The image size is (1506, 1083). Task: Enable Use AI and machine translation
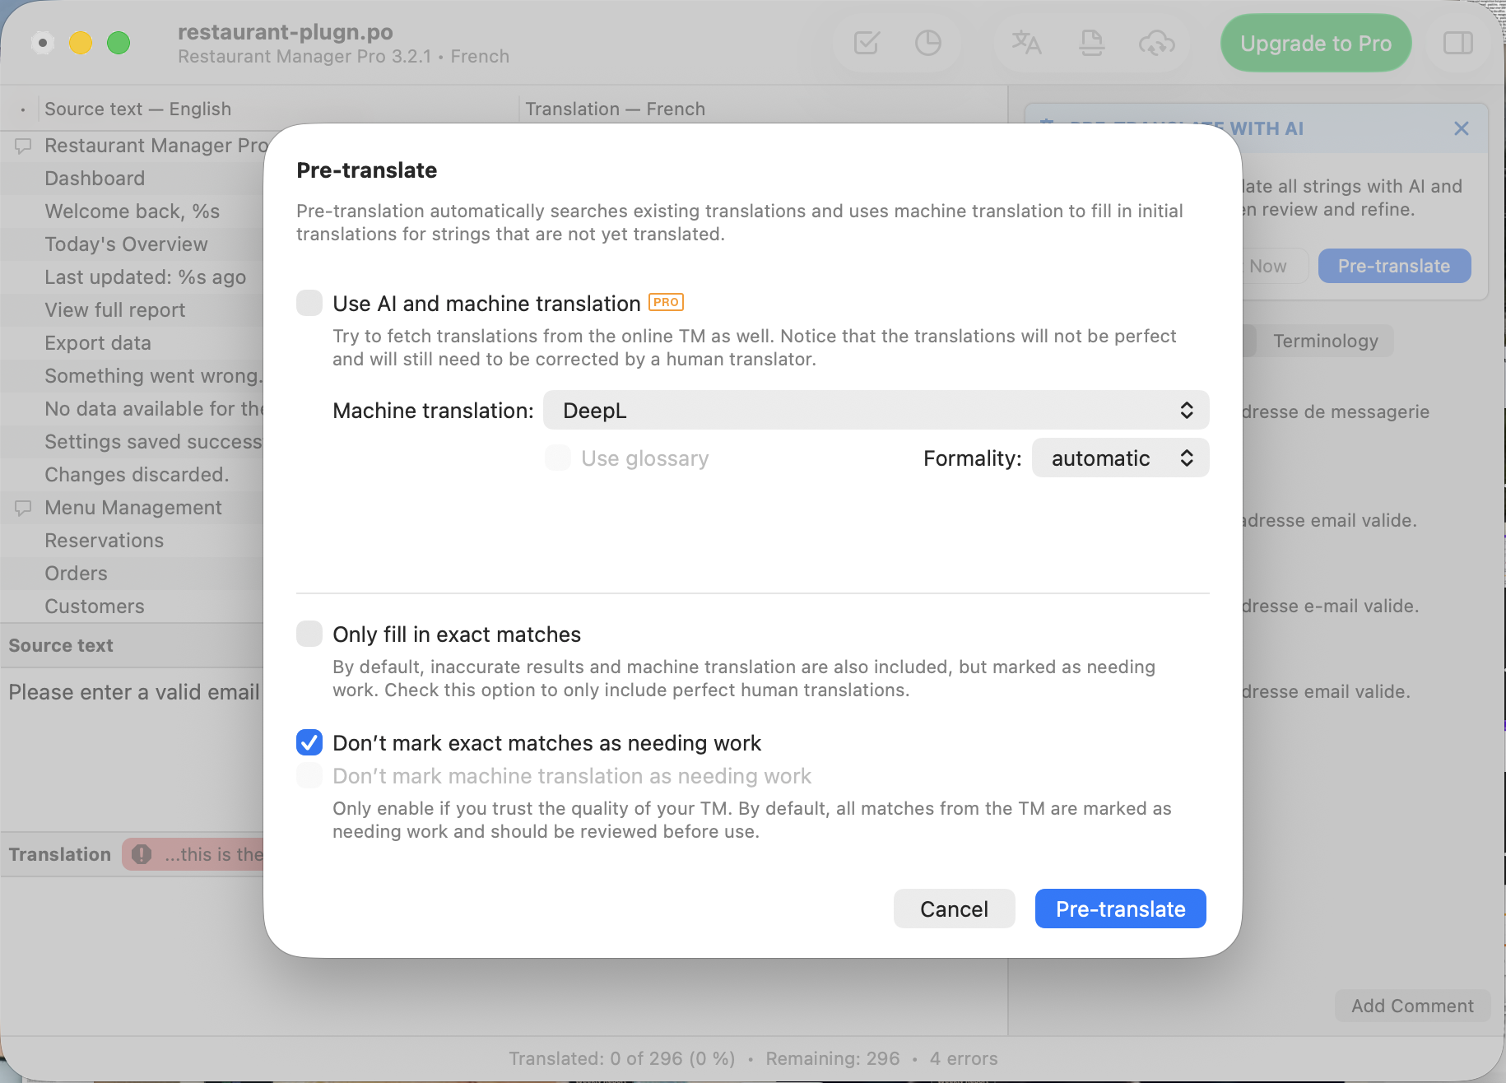click(309, 303)
